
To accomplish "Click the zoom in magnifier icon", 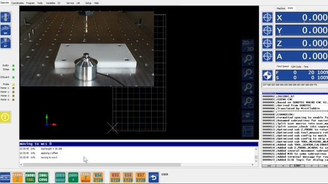I will [248, 88].
